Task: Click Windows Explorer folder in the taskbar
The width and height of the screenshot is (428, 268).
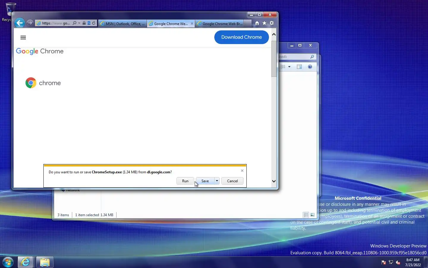Action: pos(45,262)
